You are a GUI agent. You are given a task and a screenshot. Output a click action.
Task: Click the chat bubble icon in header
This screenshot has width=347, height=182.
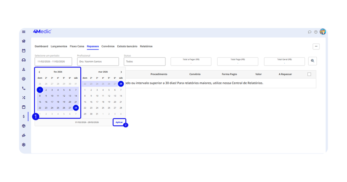[x=309, y=32]
